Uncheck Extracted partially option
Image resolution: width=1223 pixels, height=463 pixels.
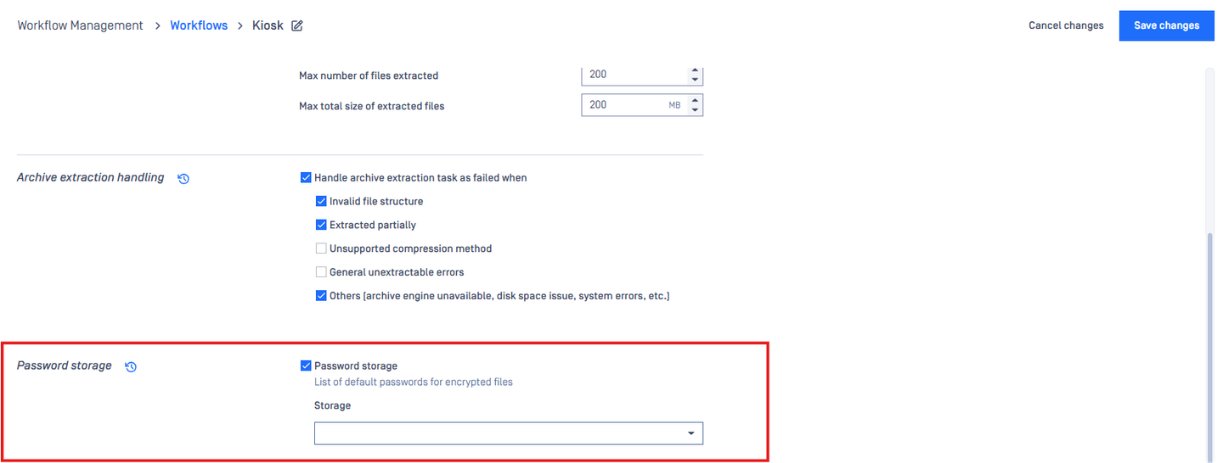(x=321, y=226)
